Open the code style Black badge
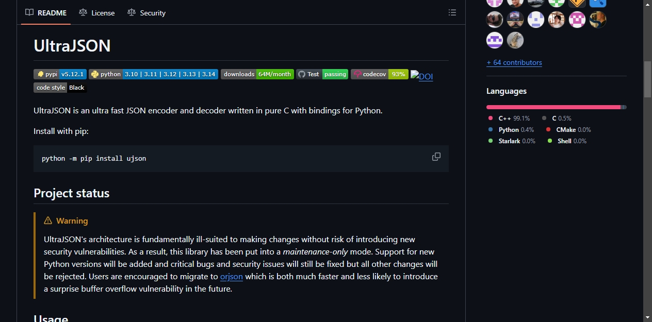The width and height of the screenshot is (652, 322). (60, 88)
